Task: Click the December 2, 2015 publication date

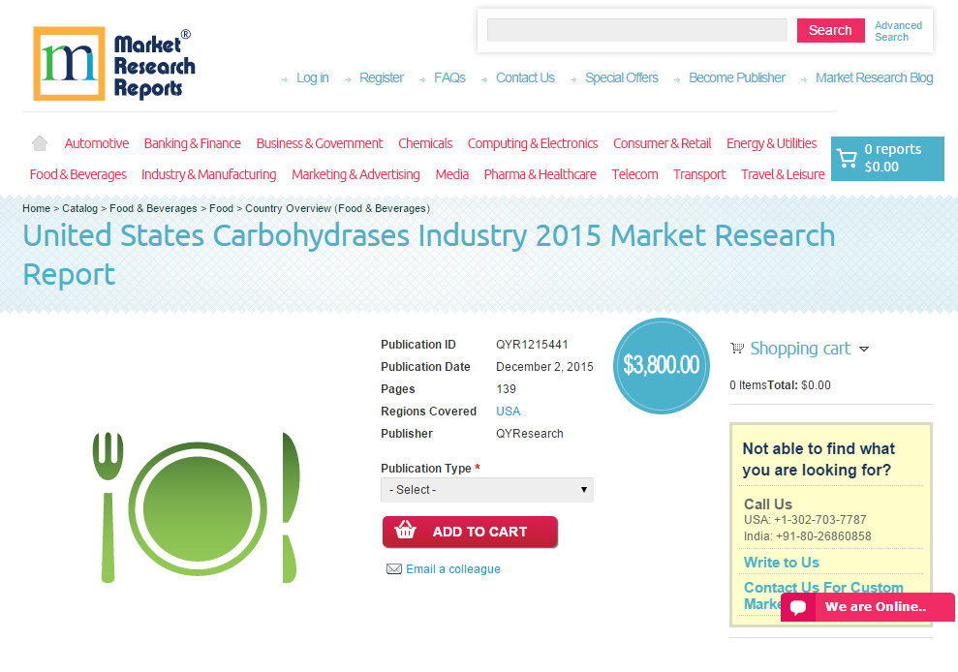Action: [544, 367]
